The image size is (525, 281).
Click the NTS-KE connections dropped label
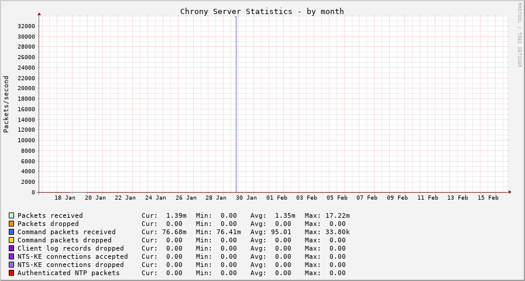pos(71,265)
